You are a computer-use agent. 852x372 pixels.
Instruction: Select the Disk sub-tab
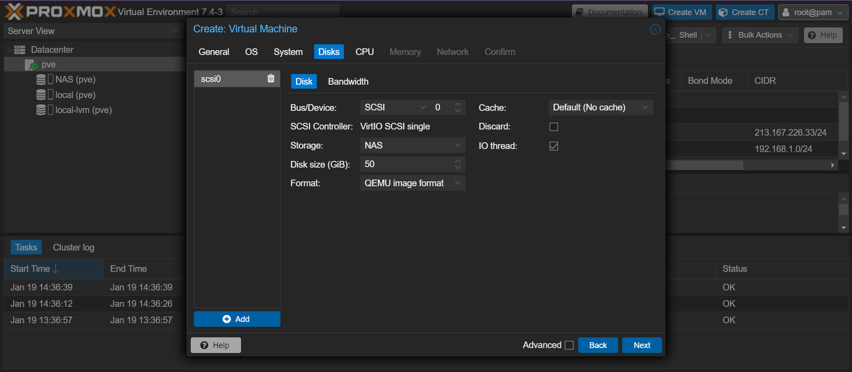click(x=304, y=82)
